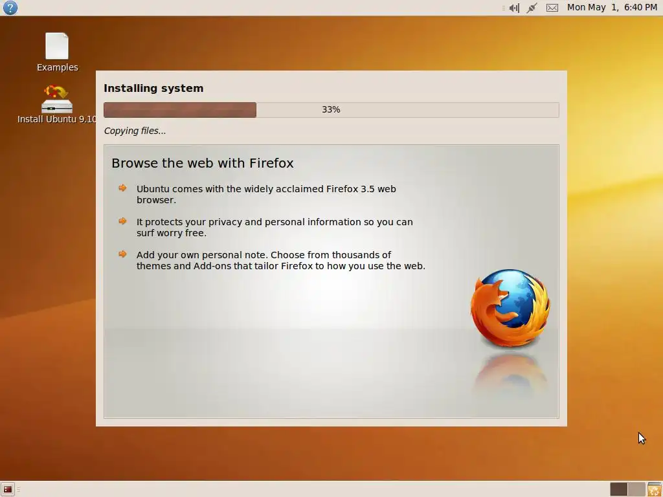Open the Trash icon in bottom panel
This screenshot has width=663, height=497.
click(655, 489)
